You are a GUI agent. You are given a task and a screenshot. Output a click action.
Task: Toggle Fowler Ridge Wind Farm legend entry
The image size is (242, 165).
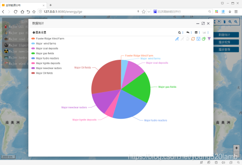point(48,38)
